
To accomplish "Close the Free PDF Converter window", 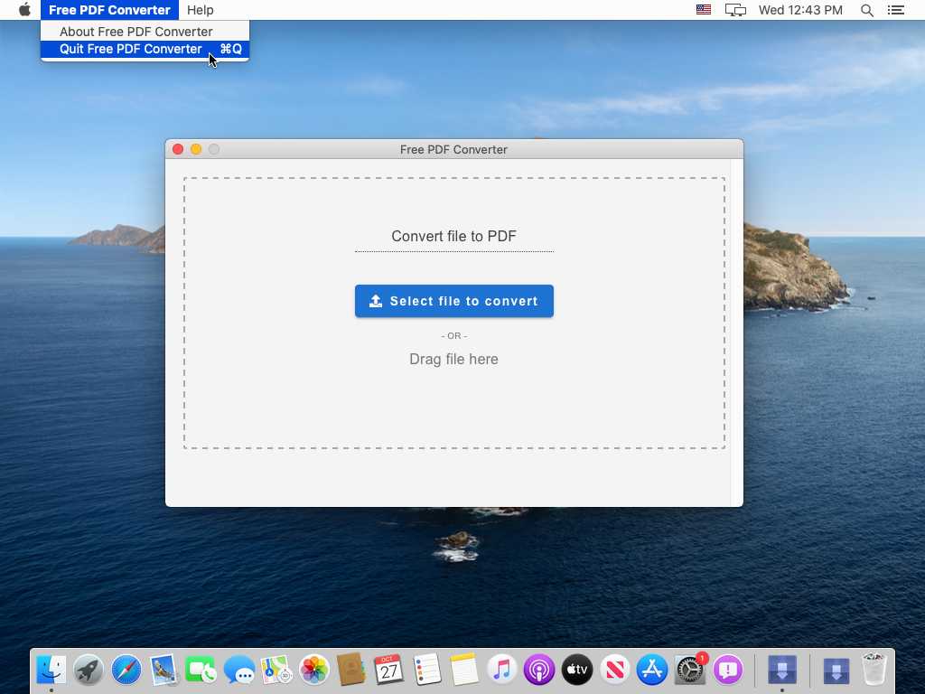I will (x=178, y=149).
